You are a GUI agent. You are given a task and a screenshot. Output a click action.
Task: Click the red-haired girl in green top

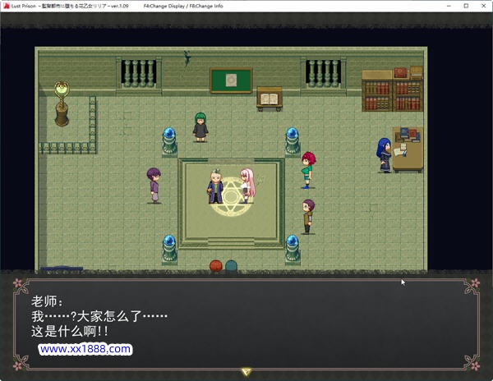click(x=308, y=170)
